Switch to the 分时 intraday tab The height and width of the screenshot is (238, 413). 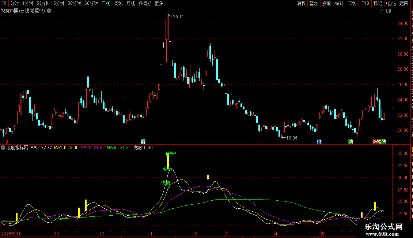(x=15, y=3)
